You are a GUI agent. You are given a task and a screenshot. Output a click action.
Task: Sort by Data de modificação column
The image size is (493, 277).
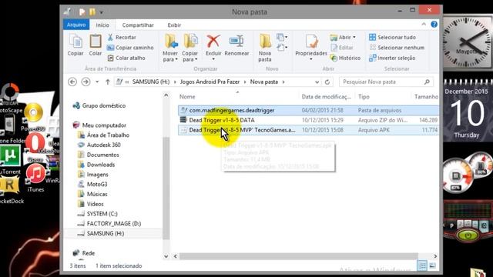(x=326, y=97)
